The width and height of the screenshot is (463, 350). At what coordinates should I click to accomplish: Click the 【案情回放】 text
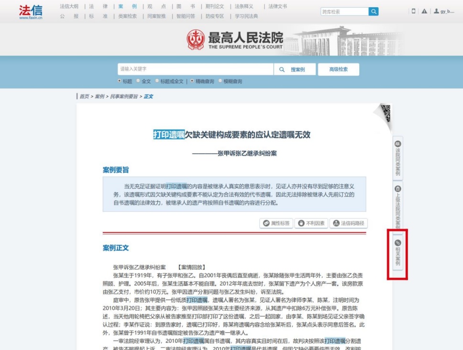[191, 267]
